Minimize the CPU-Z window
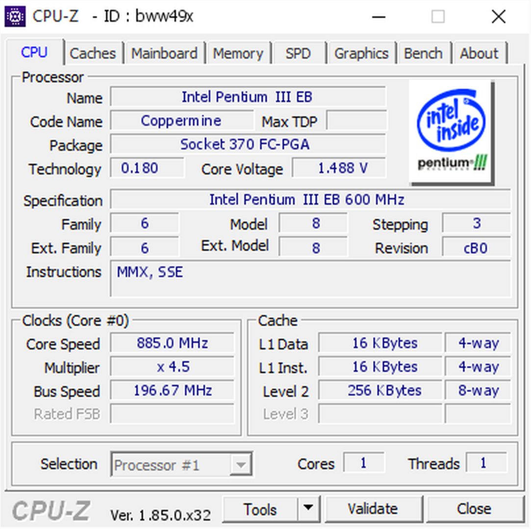The height and width of the screenshot is (529, 531). click(x=379, y=17)
